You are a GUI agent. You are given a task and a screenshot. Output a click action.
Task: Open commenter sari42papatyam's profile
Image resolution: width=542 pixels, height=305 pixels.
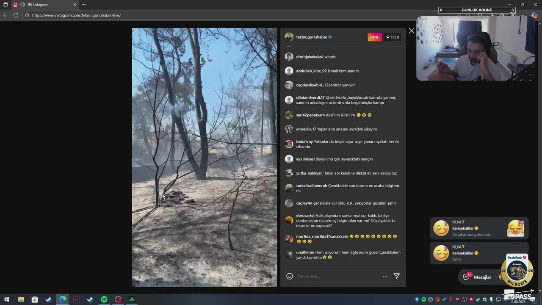pyautogui.click(x=310, y=115)
